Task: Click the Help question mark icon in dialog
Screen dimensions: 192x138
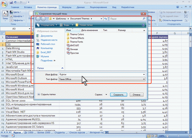Action: point(143,25)
